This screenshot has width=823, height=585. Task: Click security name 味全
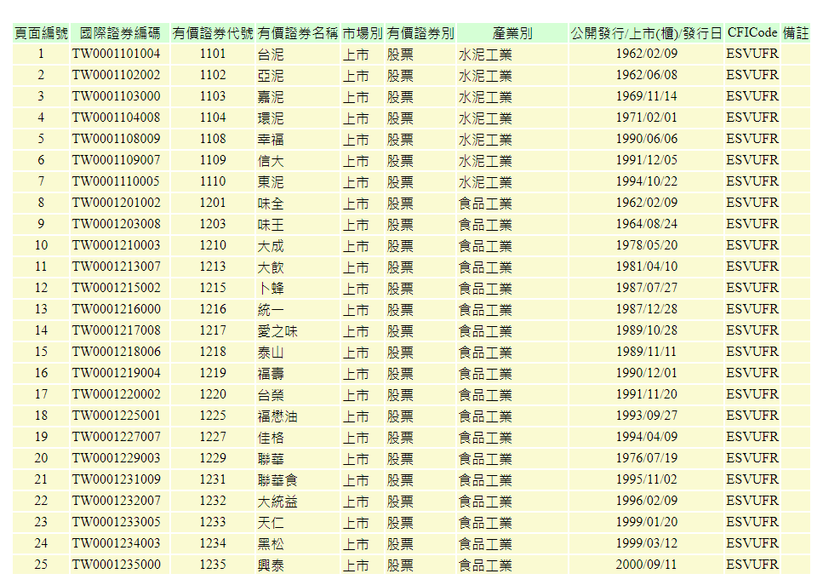271,204
